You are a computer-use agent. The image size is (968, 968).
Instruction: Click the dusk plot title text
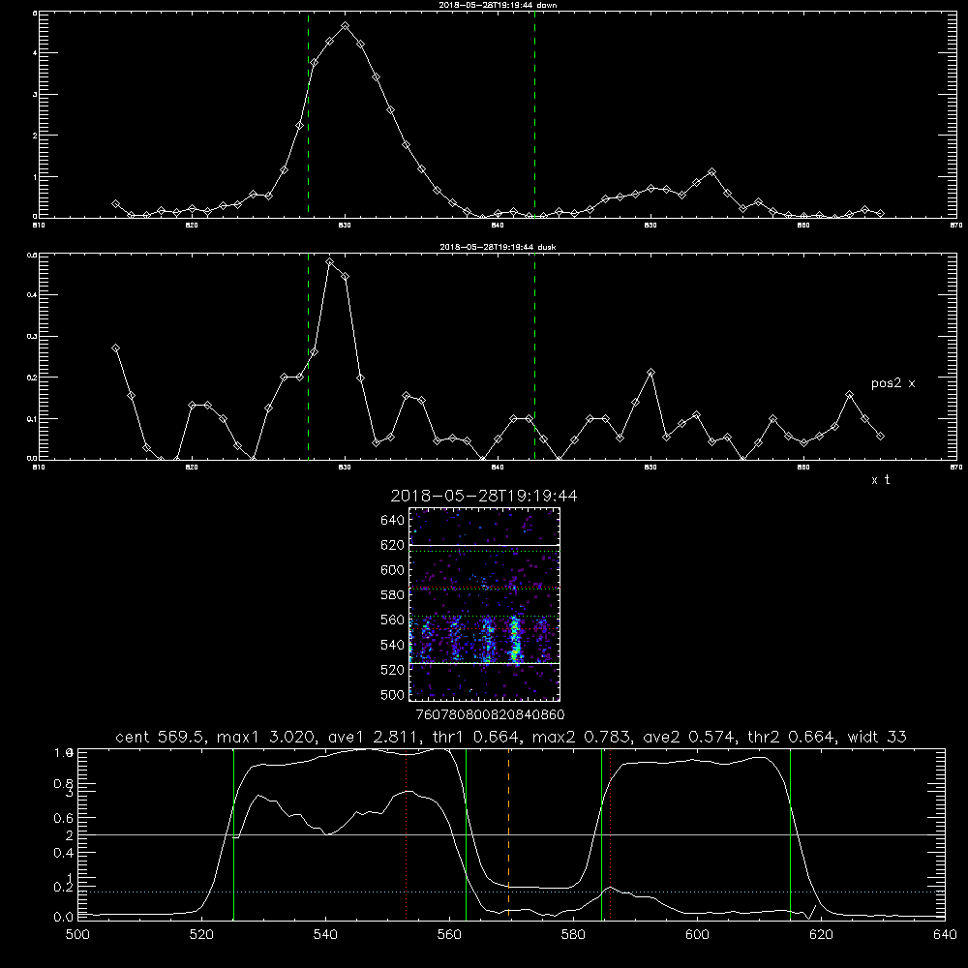pos(498,247)
